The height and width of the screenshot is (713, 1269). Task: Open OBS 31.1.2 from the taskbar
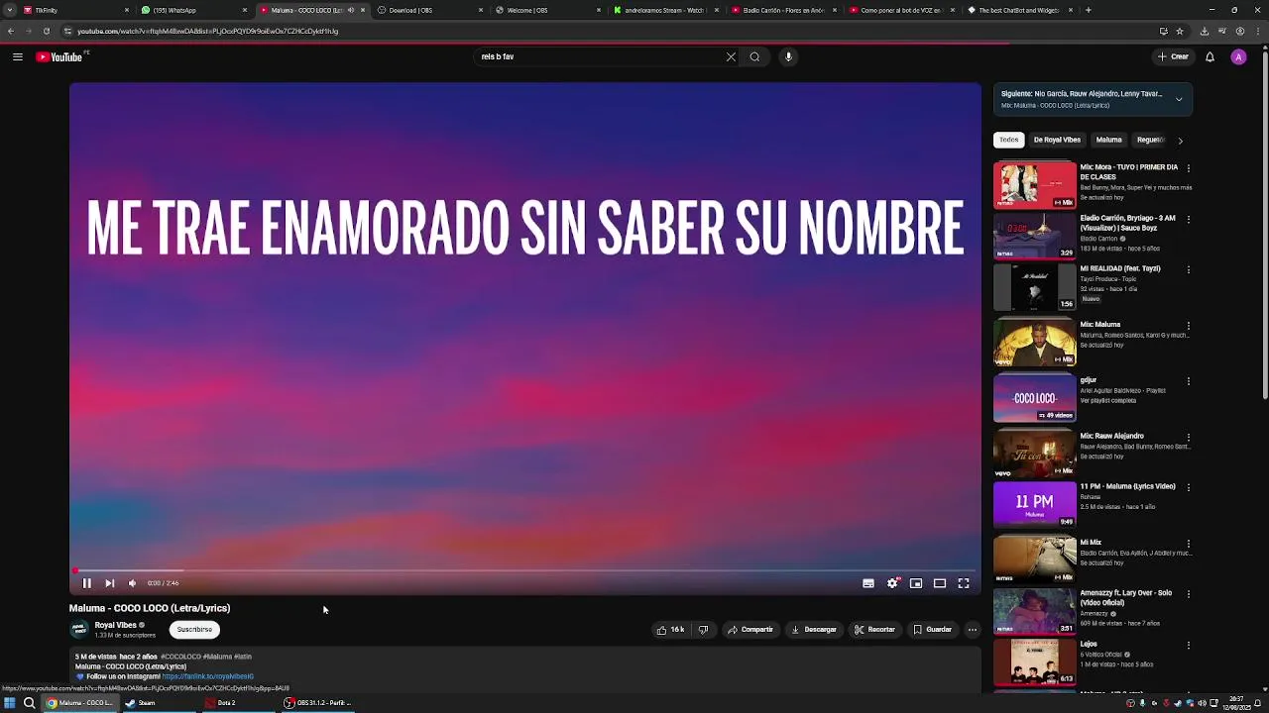coord(317,703)
